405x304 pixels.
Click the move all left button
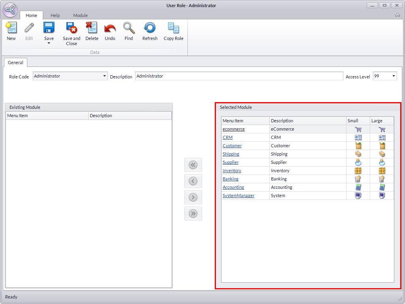(193, 165)
